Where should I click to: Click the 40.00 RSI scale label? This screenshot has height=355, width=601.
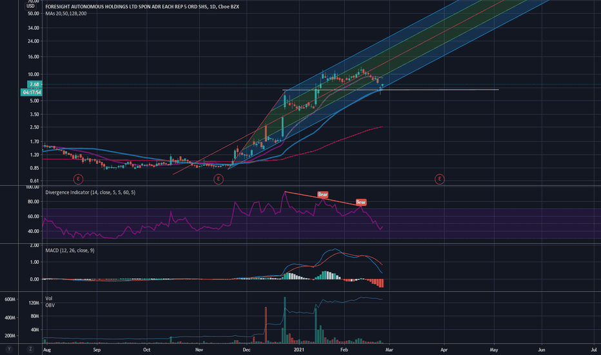(34, 231)
